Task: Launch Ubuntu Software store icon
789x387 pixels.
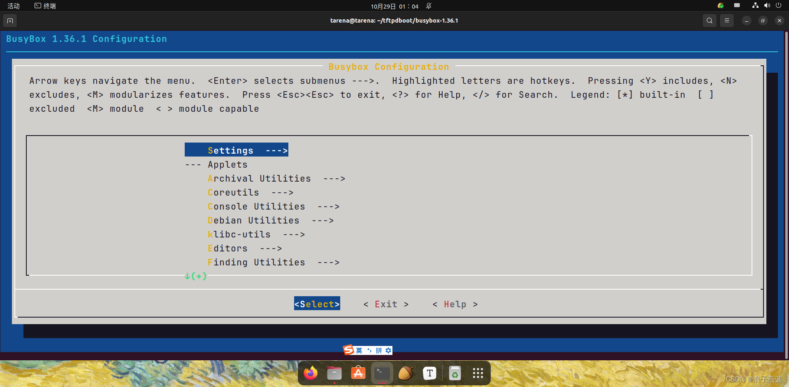Action: click(358, 373)
